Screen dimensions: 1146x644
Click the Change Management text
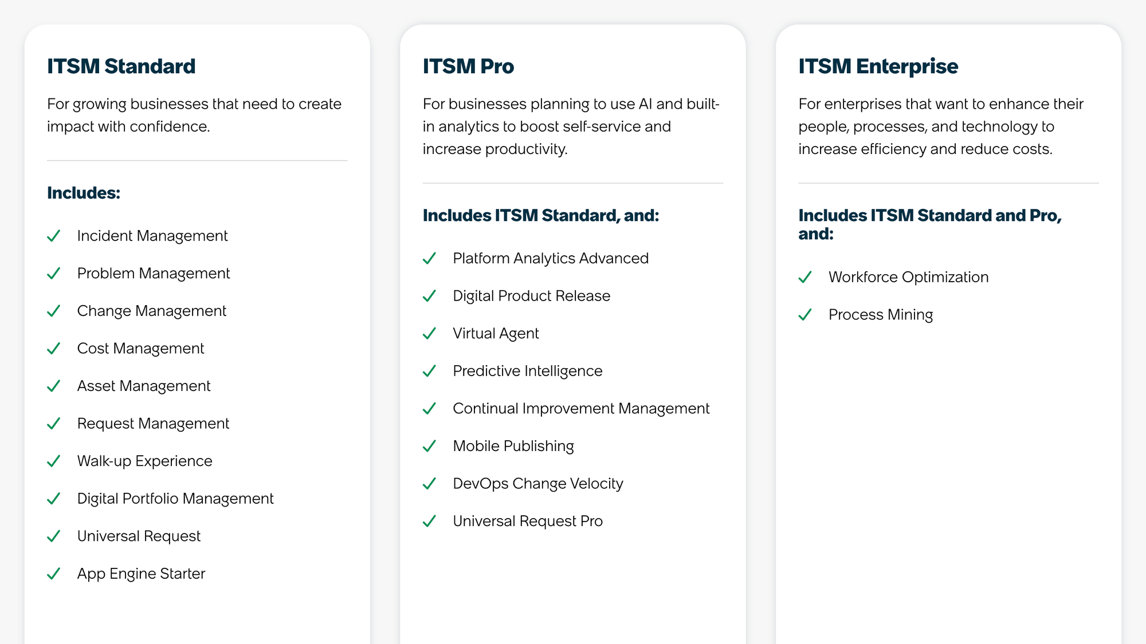click(152, 311)
